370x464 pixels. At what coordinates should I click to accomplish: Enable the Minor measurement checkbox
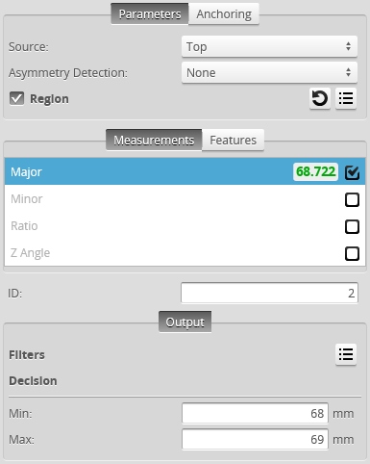point(352,199)
